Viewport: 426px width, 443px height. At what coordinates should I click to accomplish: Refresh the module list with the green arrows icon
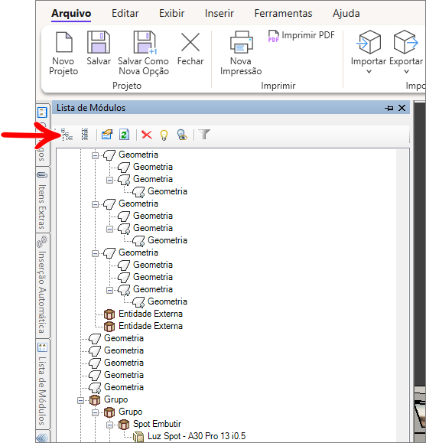(x=125, y=135)
